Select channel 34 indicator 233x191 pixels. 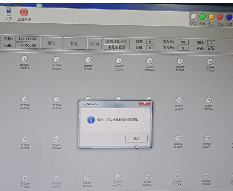[x=207, y=138]
